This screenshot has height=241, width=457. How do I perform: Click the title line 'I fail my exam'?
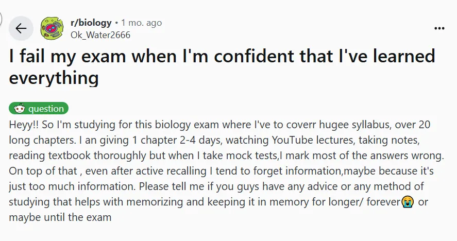[x=67, y=56]
